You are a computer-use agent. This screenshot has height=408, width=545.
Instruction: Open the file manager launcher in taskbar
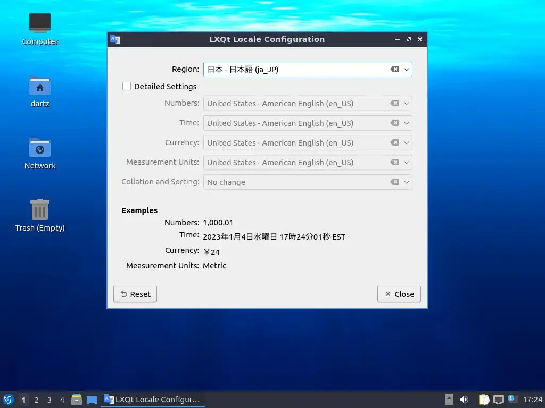coord(77,399)
